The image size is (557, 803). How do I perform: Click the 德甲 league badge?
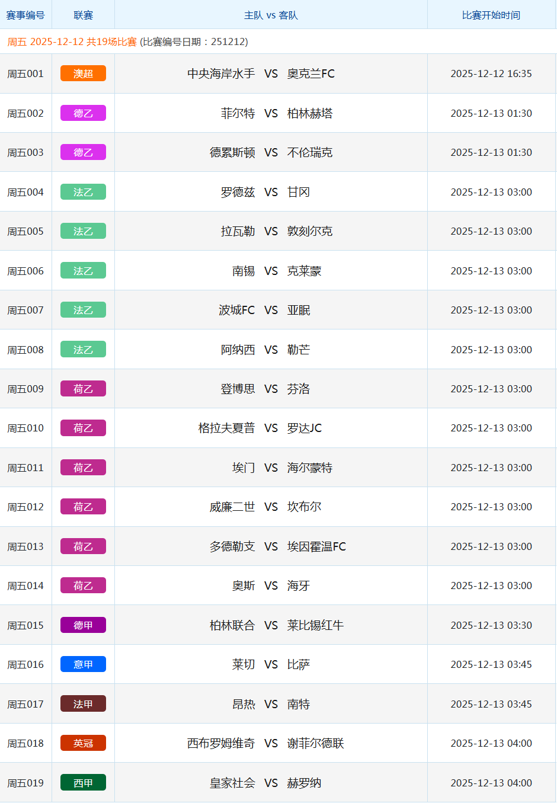[83, 625]
